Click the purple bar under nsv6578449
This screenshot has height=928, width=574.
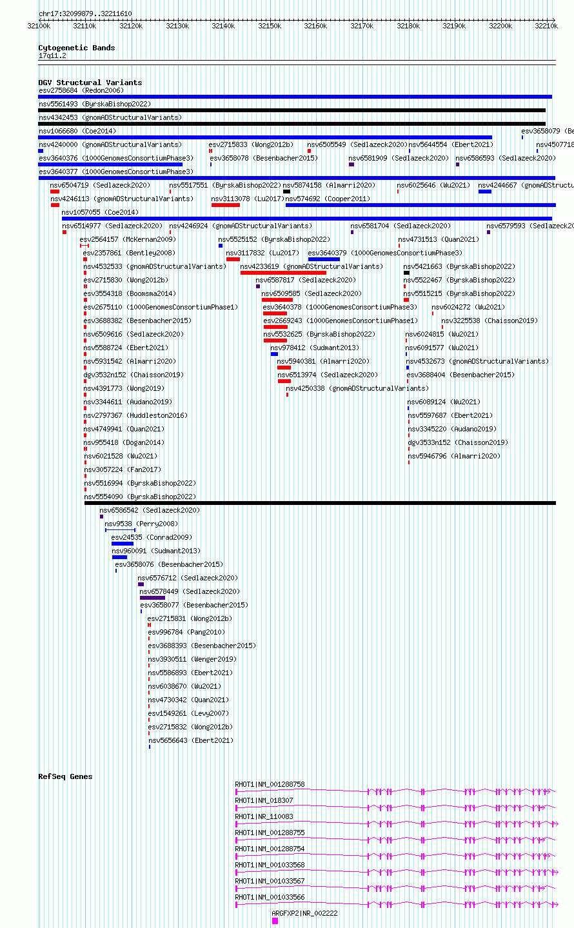coord(152,598)
